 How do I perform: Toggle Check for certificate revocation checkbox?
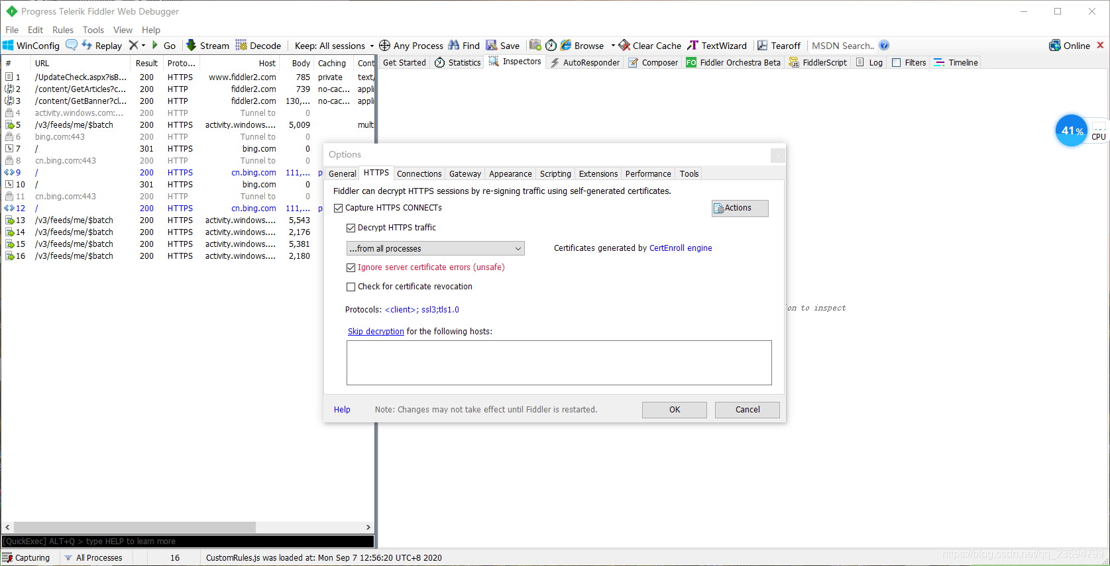tap(351, 287)
